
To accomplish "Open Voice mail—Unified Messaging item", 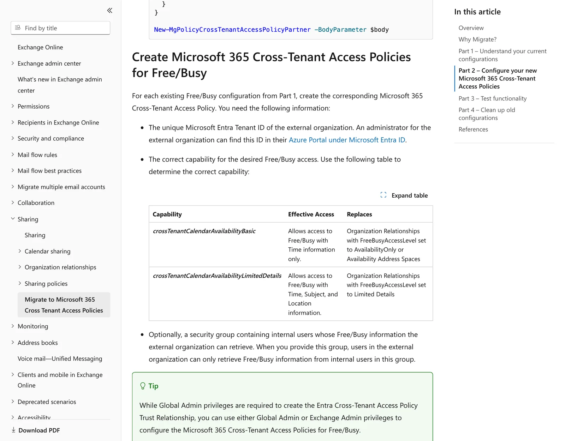I will click(x=60, y=358).
